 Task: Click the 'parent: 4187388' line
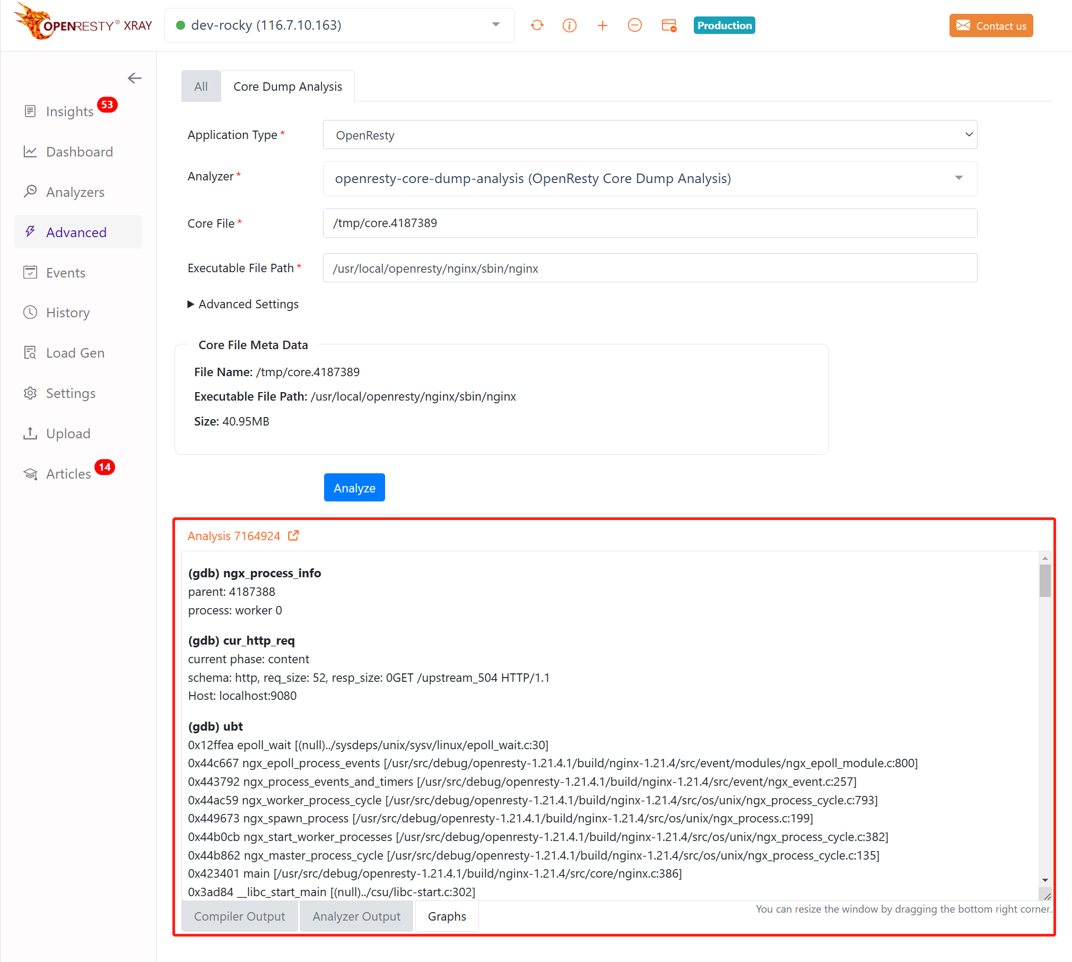tap(232, 592)
